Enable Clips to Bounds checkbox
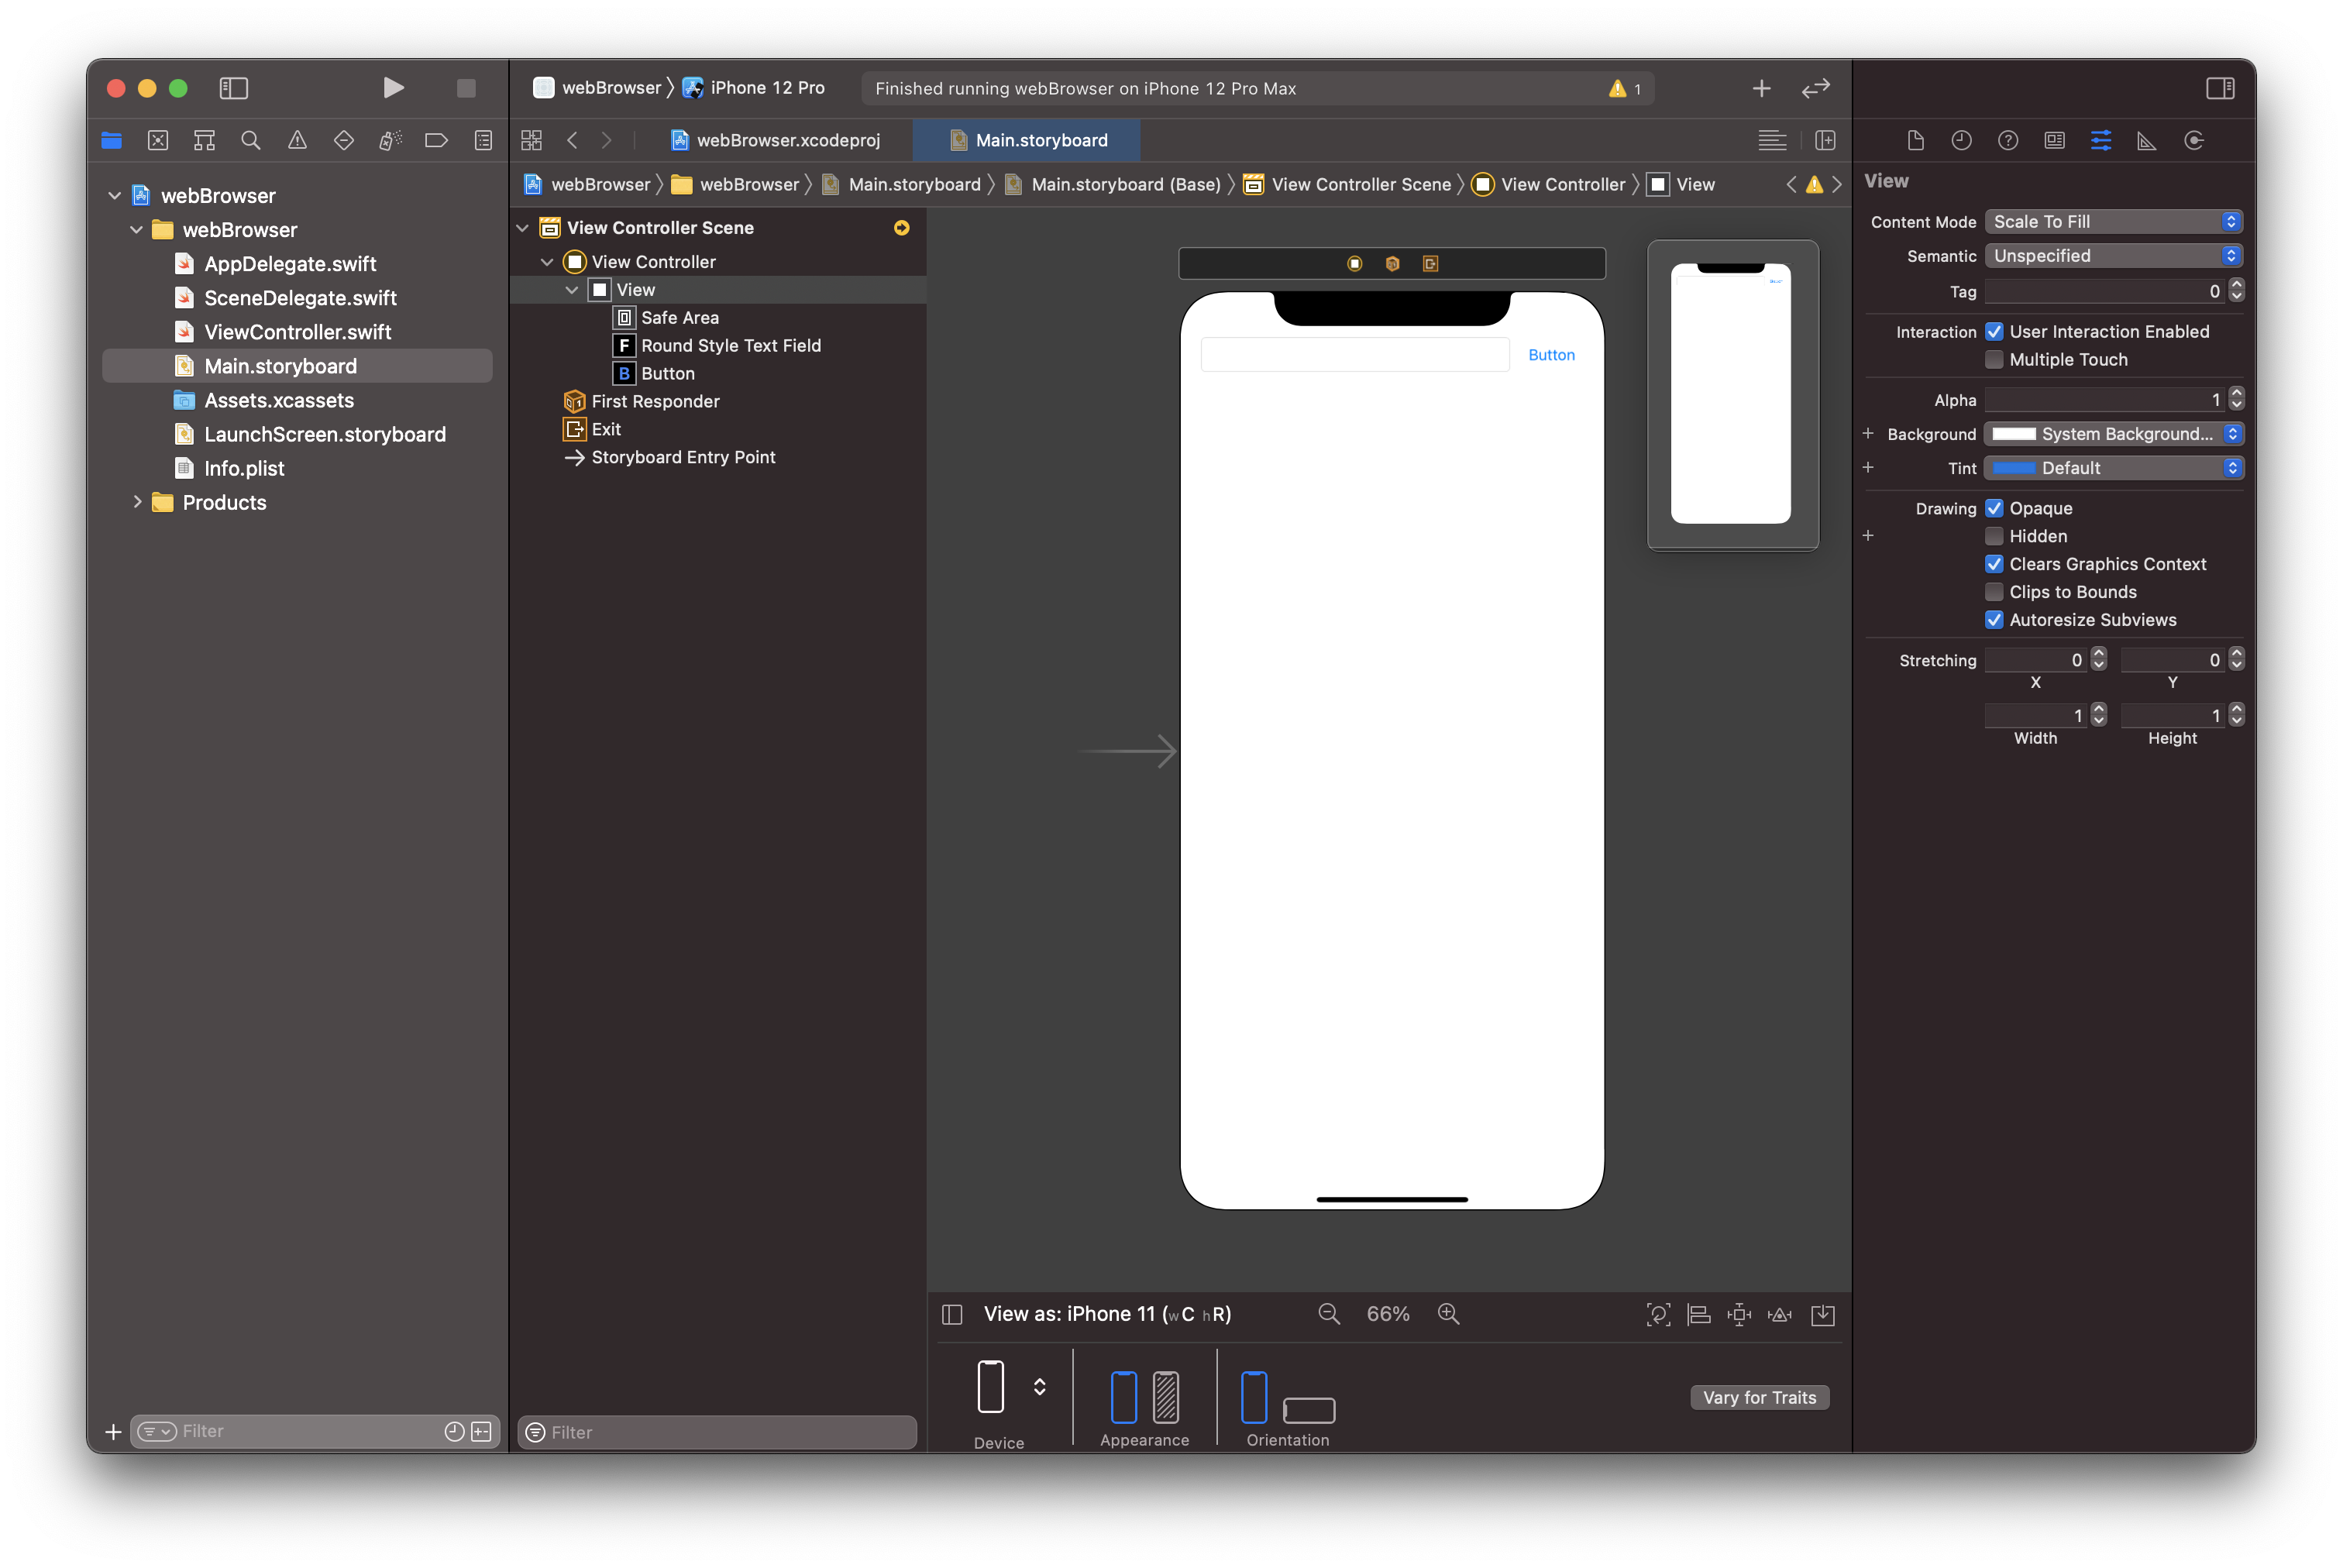 [1993, 592]
